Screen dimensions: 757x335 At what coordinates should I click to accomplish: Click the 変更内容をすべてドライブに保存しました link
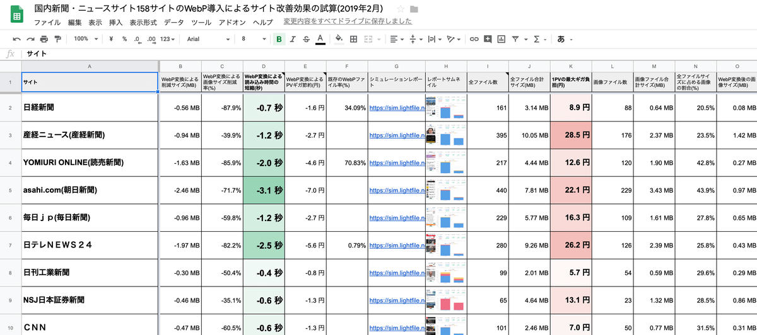(x=348, y=21)
